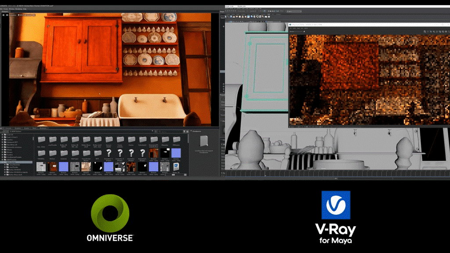Select the VRay shelf tab in Maya
Screen dimensions: 450x253
pos(269,14)
